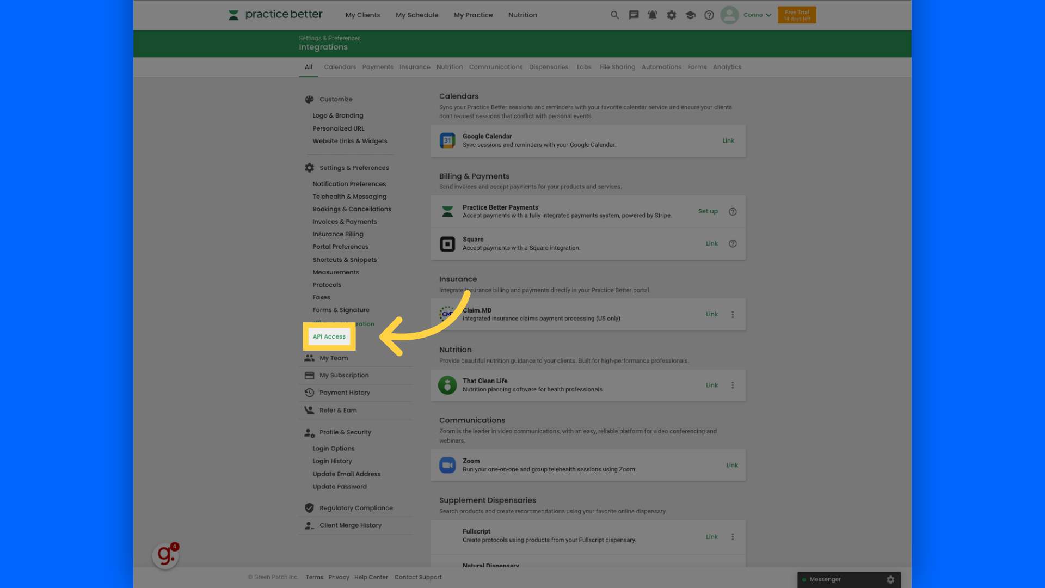
Task: Click the Practice Better logo
Action: 275,15
